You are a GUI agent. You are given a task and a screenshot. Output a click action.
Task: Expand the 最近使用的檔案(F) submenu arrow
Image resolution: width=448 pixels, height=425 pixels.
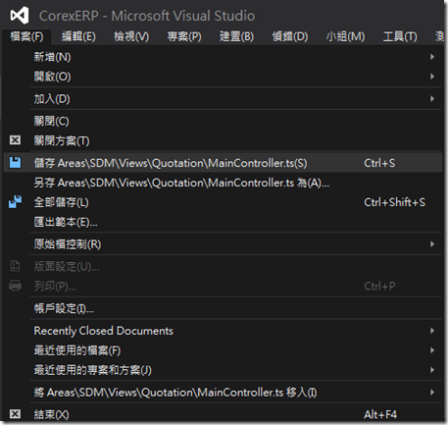click(432, 350)
